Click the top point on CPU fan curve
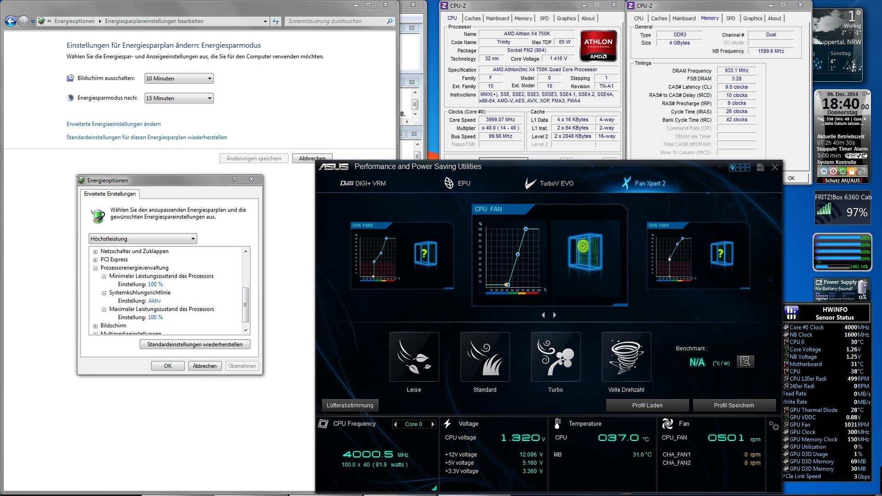 (x=525, y=229)
